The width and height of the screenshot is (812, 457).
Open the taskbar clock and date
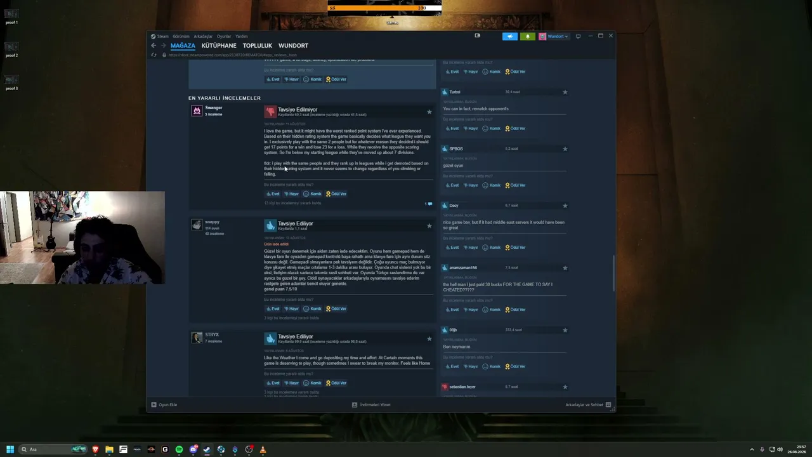point(797,449)
